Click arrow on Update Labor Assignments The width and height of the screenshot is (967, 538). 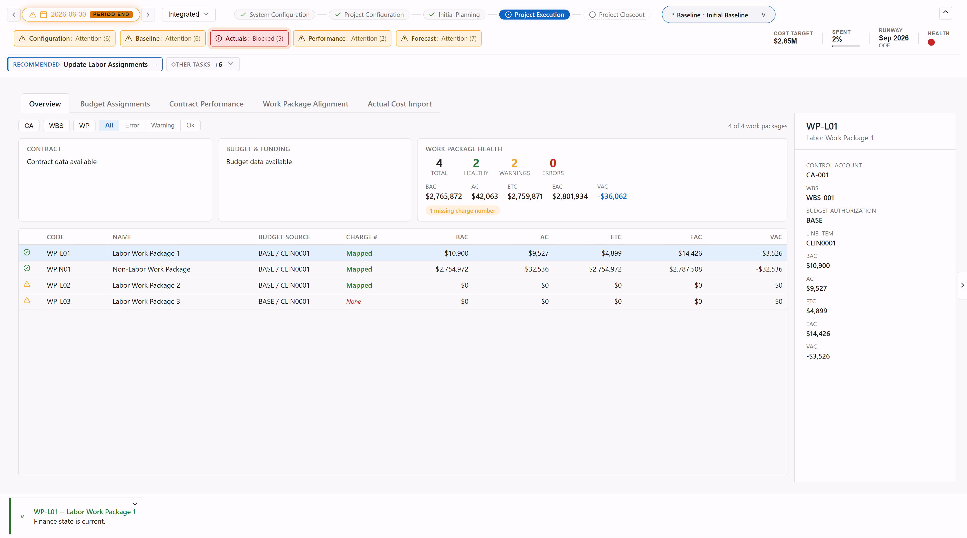[155, 64]
